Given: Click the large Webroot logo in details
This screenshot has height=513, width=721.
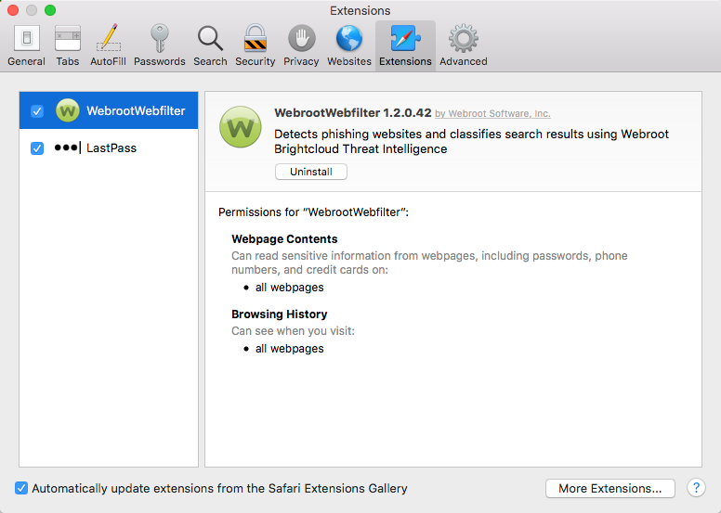Looking at the screenshot, I should click(241, 127).
